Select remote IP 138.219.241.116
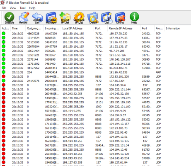 point(120,63)
